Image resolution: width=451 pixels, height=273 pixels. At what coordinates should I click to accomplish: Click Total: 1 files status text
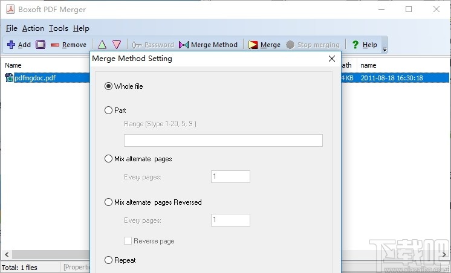19,268
